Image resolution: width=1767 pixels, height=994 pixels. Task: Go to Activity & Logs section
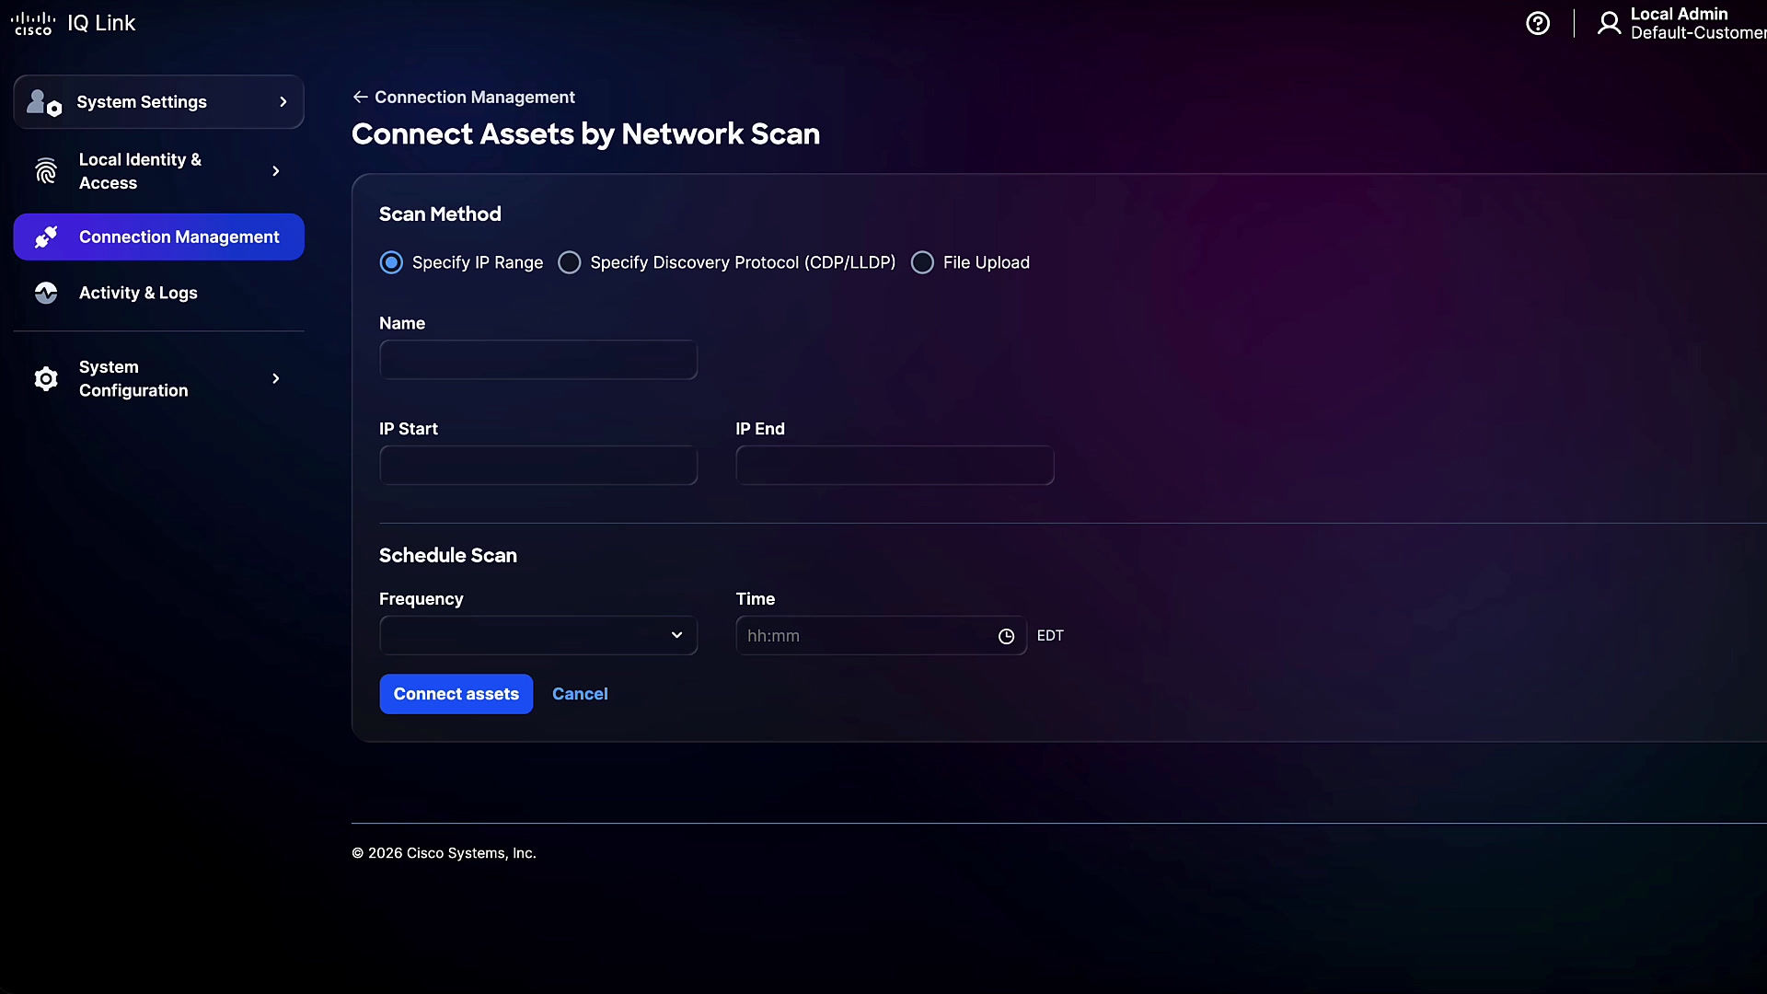tap(158, 293)
